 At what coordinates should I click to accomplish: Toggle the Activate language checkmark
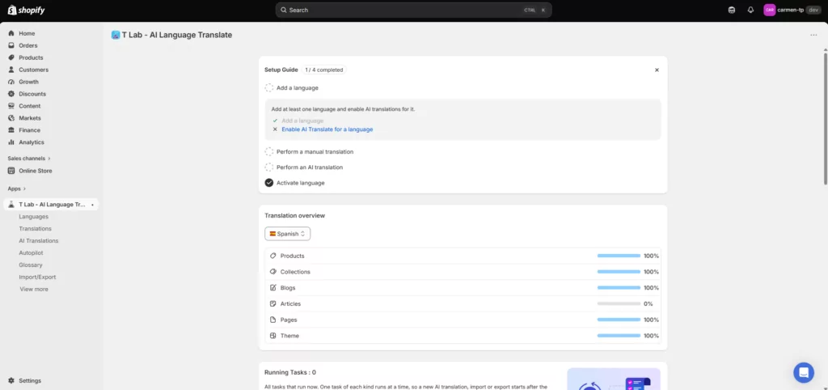coord(269,183)
